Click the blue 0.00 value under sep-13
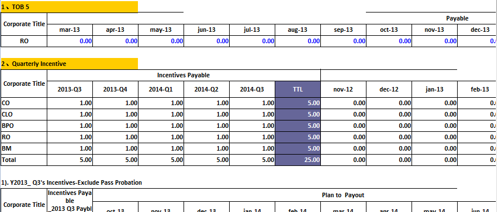Viewport: 497px width, 212px height. coord(344,41)
